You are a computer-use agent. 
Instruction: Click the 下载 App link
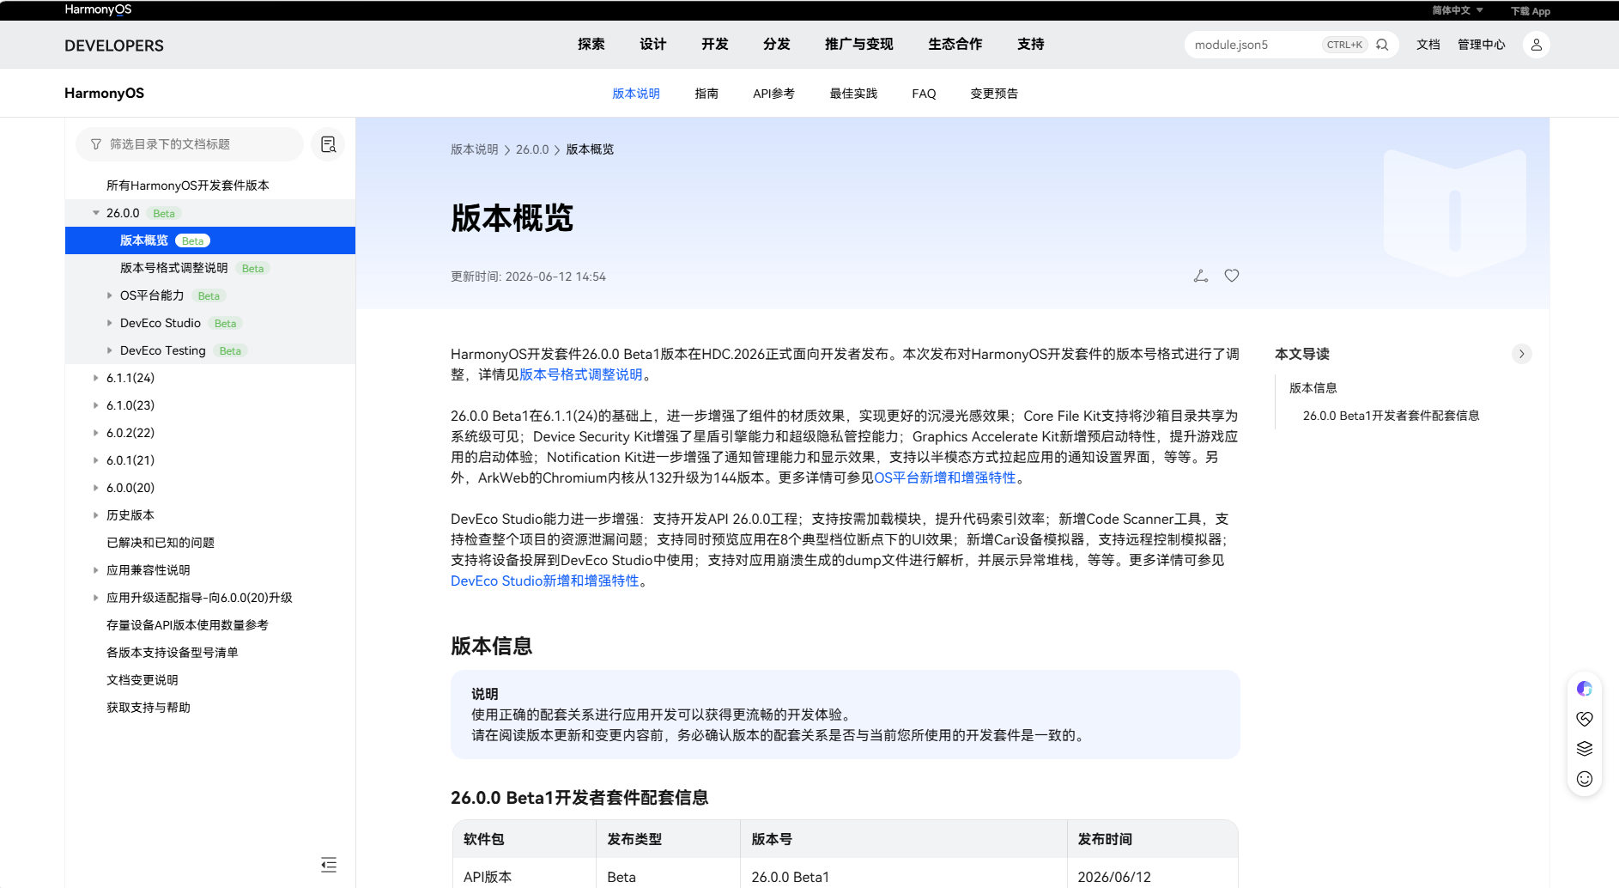coord(1531,11)
